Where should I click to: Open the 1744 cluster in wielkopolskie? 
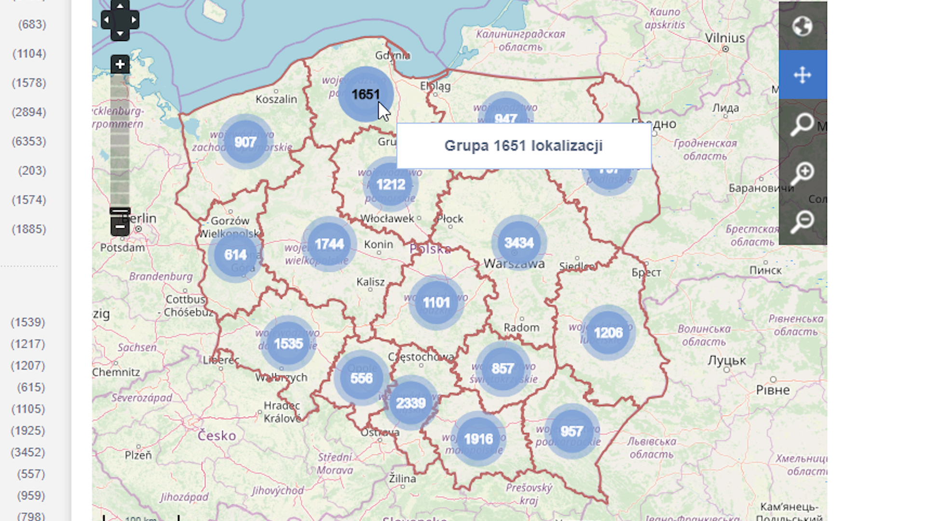coord(329,244)
